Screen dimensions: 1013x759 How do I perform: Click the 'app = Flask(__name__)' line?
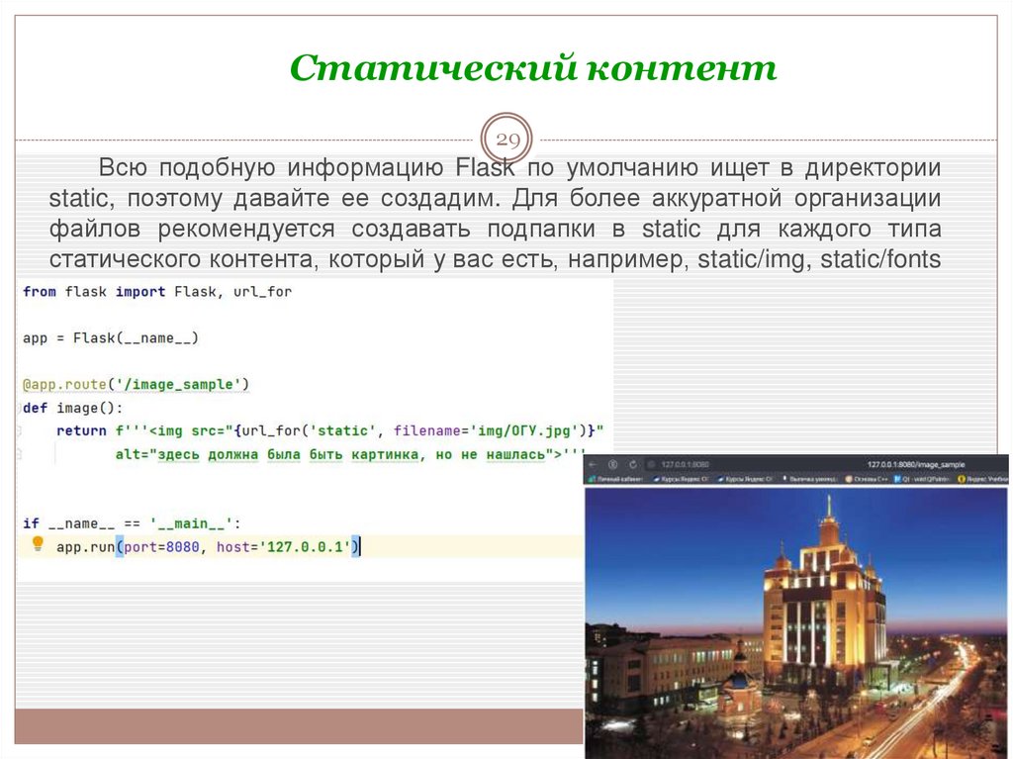point(111,338)
